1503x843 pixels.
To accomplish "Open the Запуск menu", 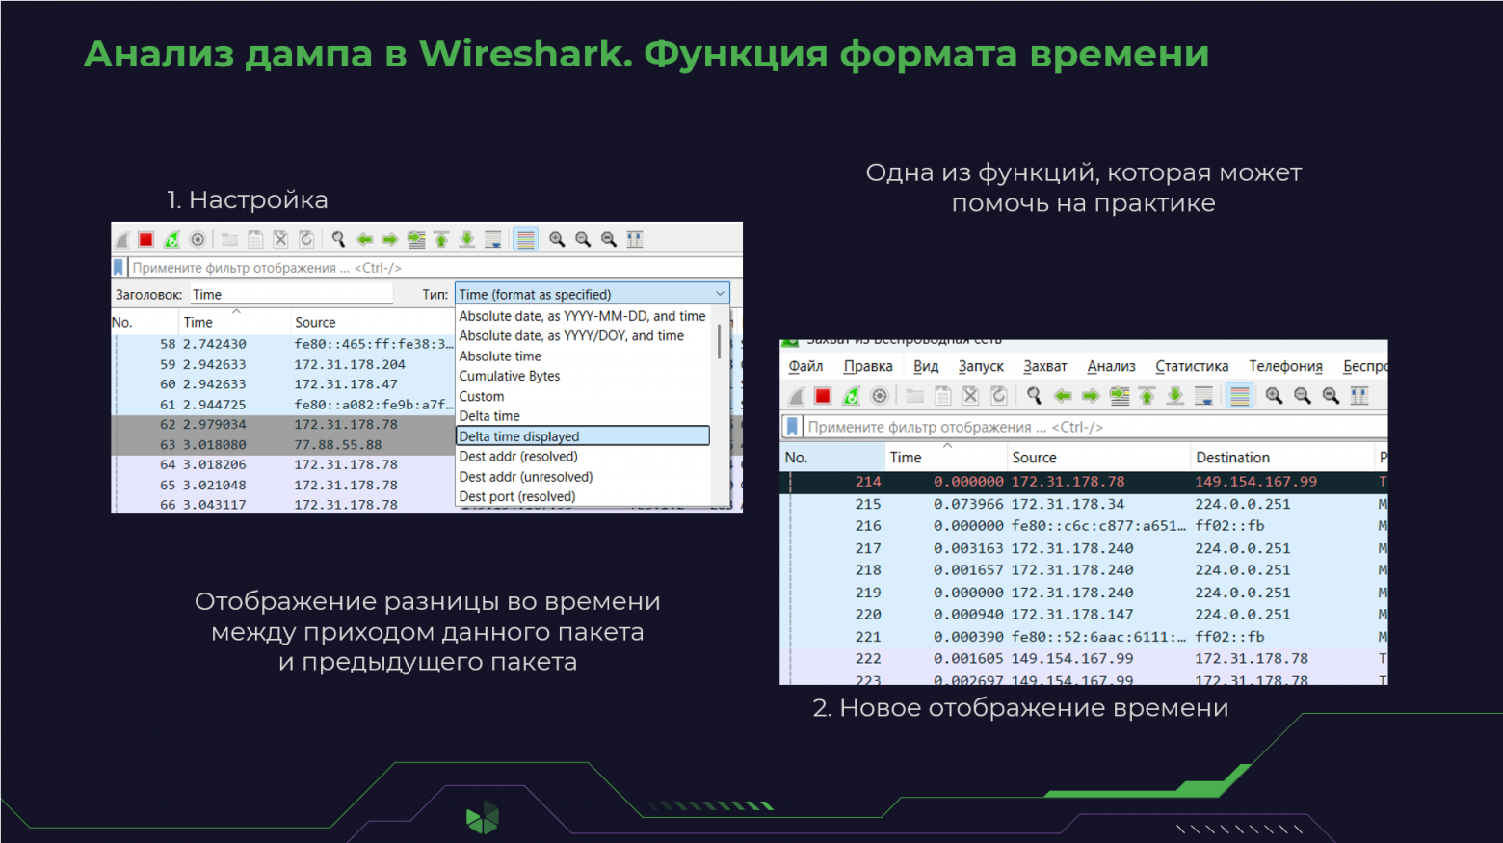I will tap(981, 366).
